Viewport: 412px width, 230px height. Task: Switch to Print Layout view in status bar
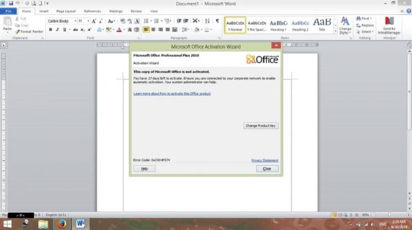tap(334, 215)
